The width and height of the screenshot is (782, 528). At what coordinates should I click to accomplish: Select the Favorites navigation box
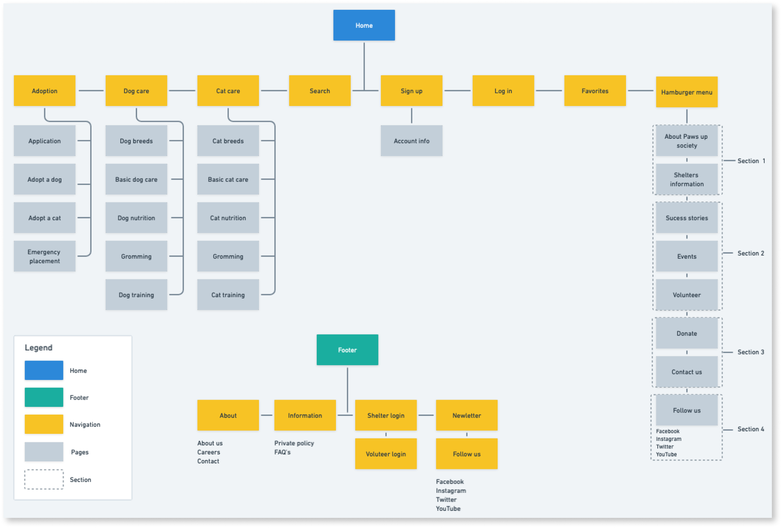595,90
